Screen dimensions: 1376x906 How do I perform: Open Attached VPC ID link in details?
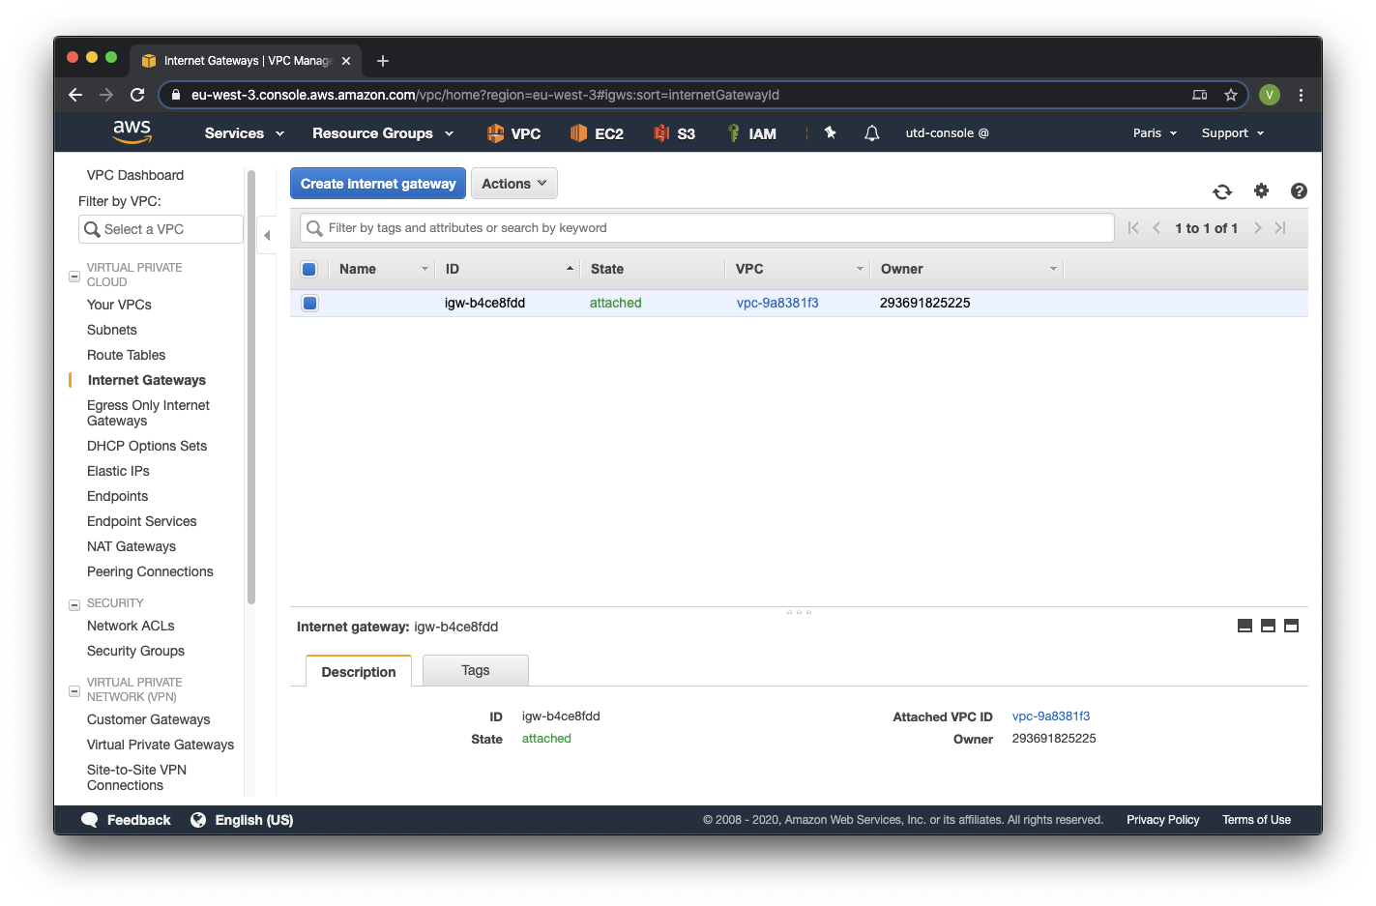pyautogui.click(x=1051, y=716)
